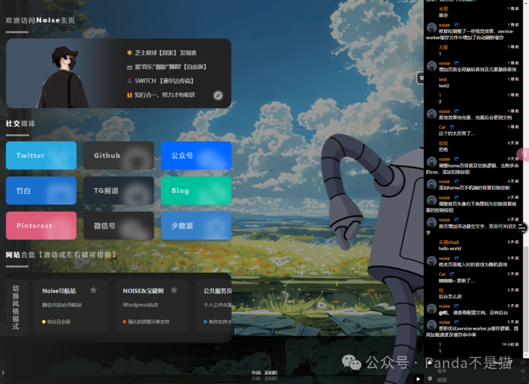Open the TG频道 button
The image size is (529, 384).
coord(119,191)
